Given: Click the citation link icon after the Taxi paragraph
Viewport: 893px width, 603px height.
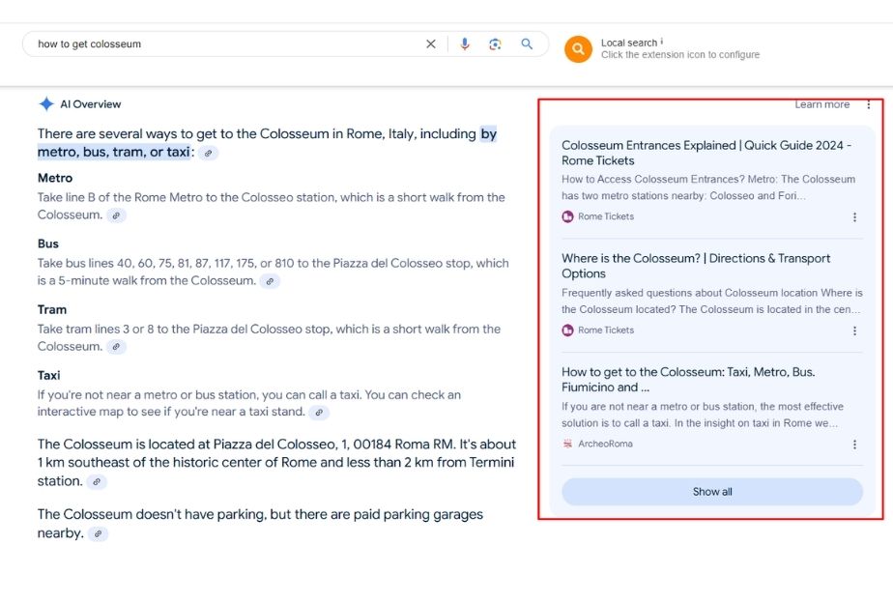Looking at the screenshot, I should tap(319, 413).
